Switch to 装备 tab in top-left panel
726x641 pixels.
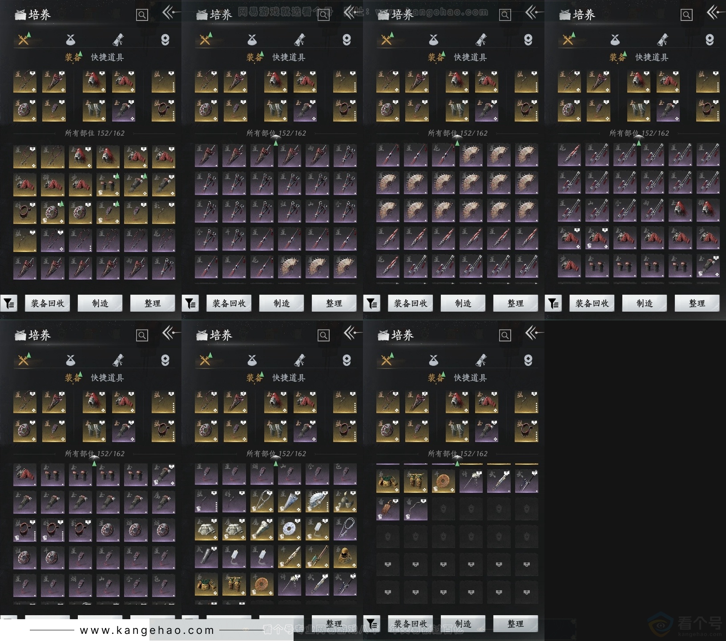point(73,57)
